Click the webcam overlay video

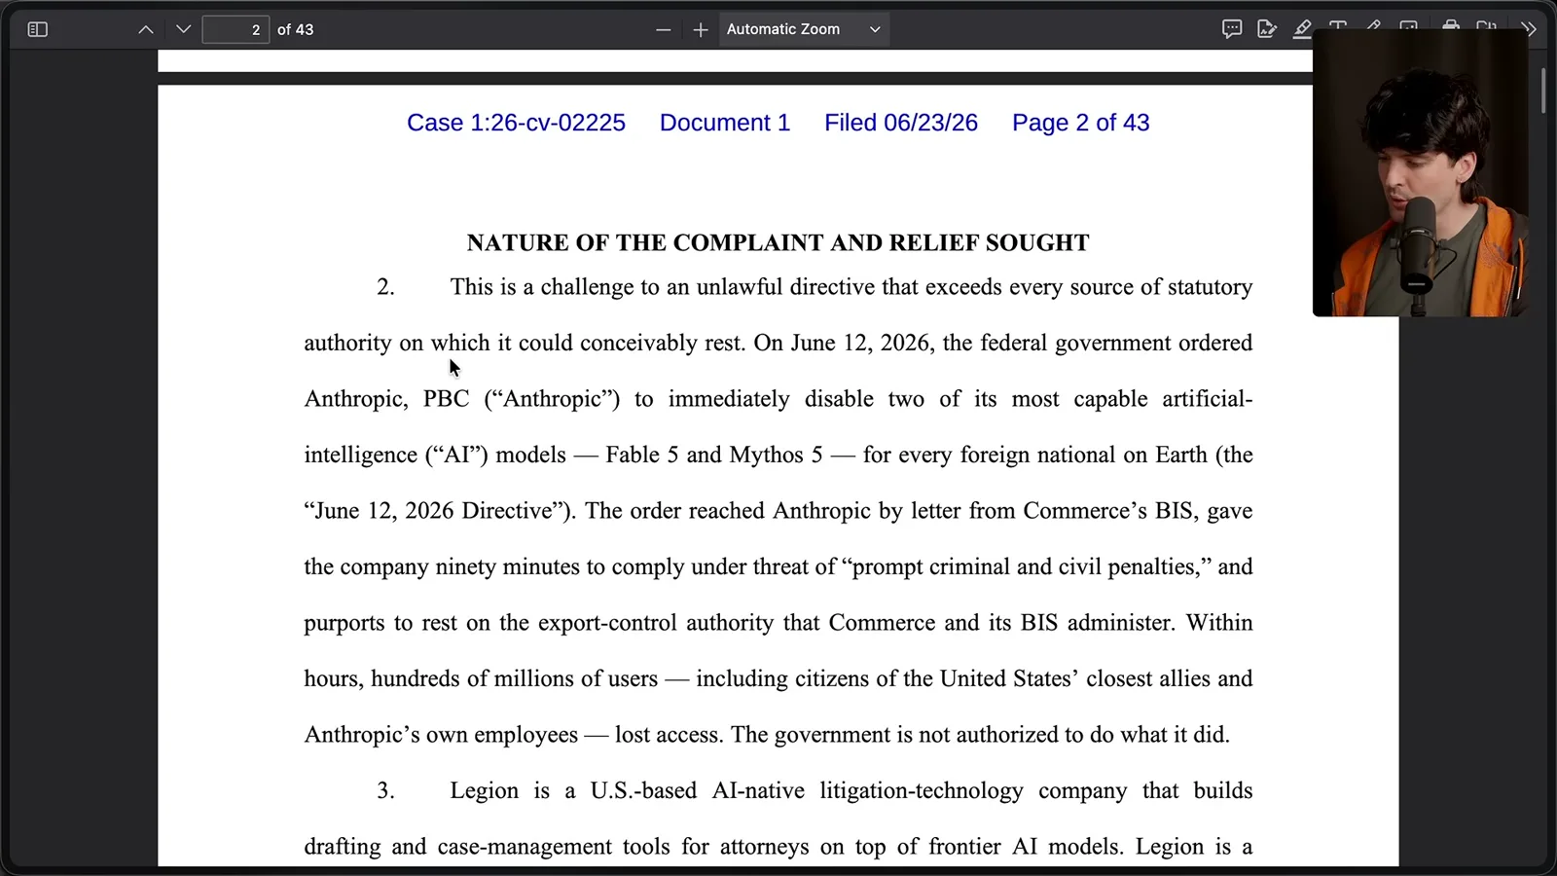(1420, 172)
